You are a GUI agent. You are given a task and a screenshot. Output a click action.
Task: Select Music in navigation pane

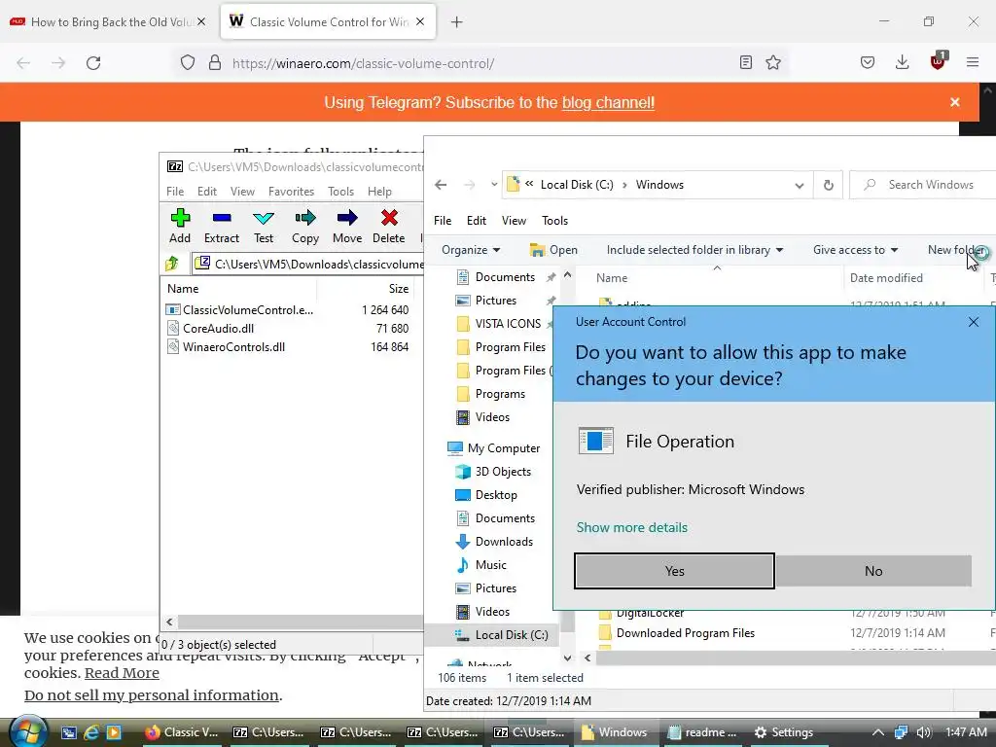[x=481, y=565]
